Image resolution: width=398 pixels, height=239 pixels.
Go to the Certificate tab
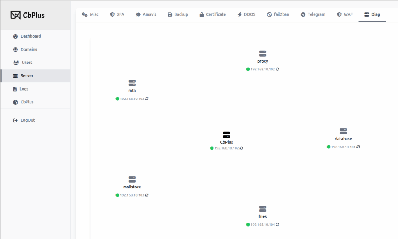212,14
